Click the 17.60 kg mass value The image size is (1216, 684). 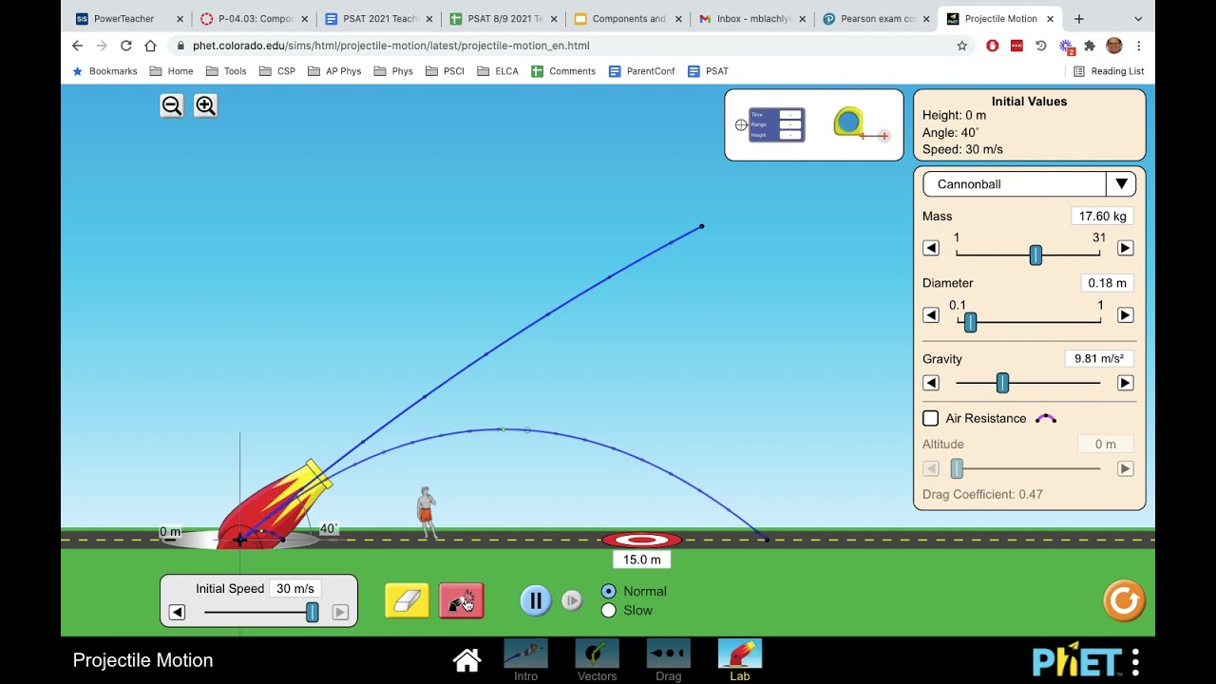[1102, 217]
